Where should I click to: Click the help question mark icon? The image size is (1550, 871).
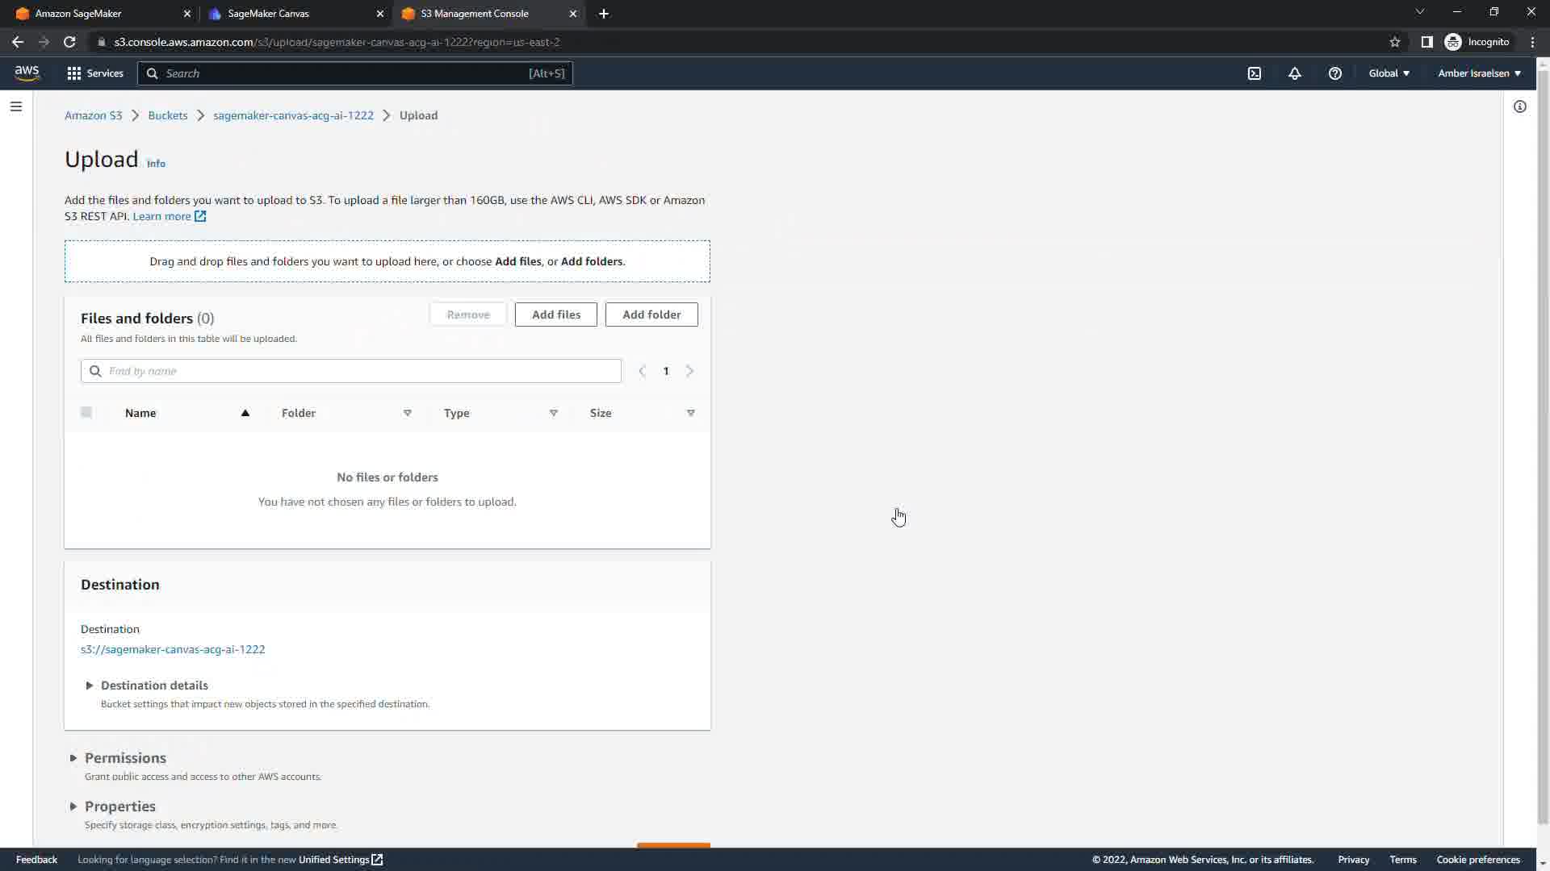[1335, 73]
